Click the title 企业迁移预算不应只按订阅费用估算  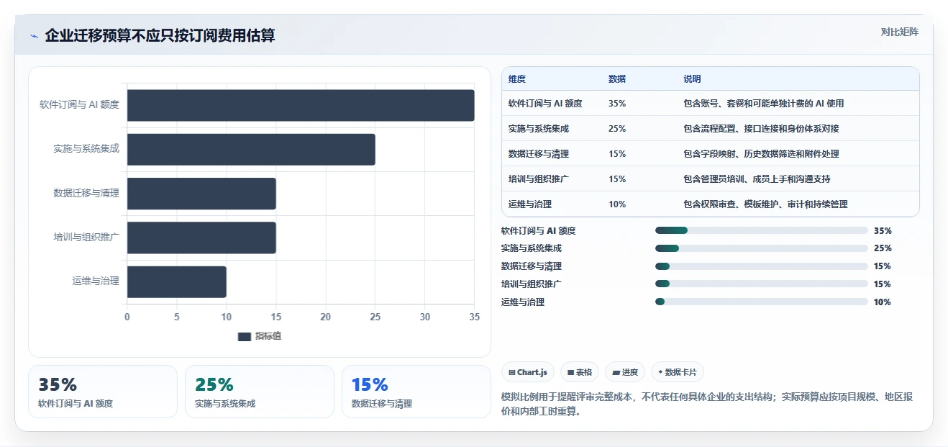tap(160, 35)
